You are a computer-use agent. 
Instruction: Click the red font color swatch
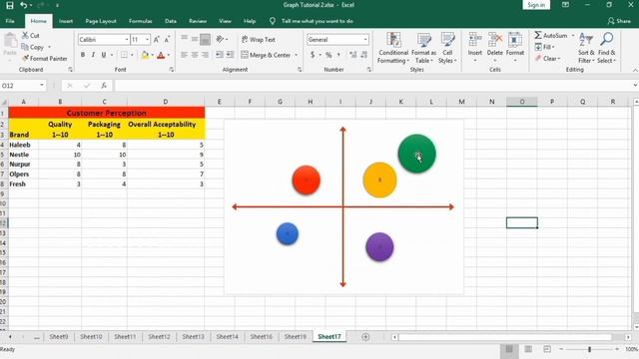161,55
